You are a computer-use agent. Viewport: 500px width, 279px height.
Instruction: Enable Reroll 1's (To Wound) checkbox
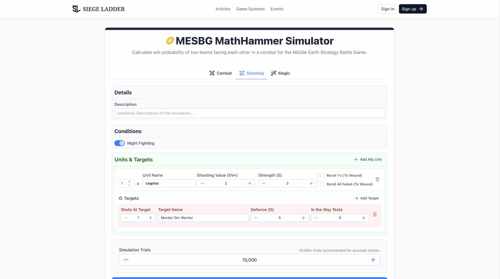[x=322, y=176]
